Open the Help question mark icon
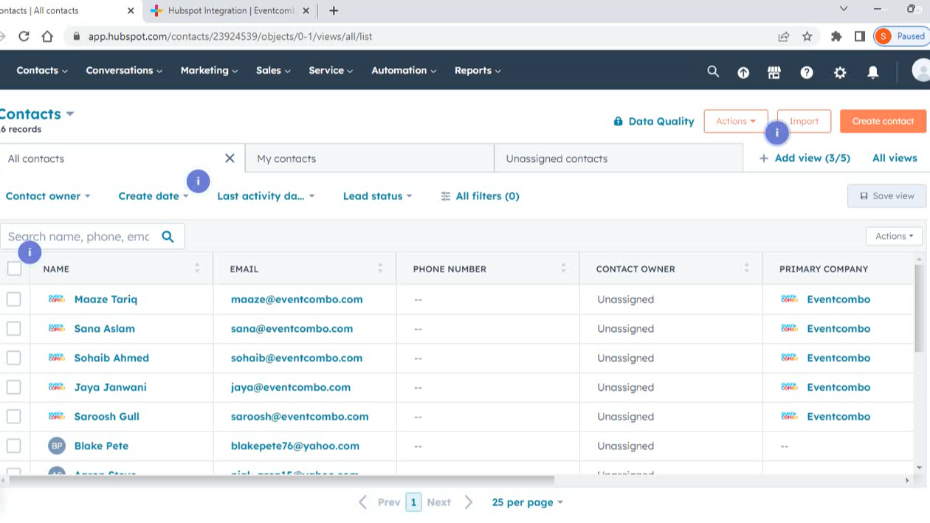The height and width of the screenshot is (523, 930). [x=807, y=72]
